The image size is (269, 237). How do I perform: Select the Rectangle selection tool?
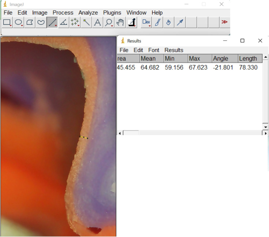click(x=7, y=22)
